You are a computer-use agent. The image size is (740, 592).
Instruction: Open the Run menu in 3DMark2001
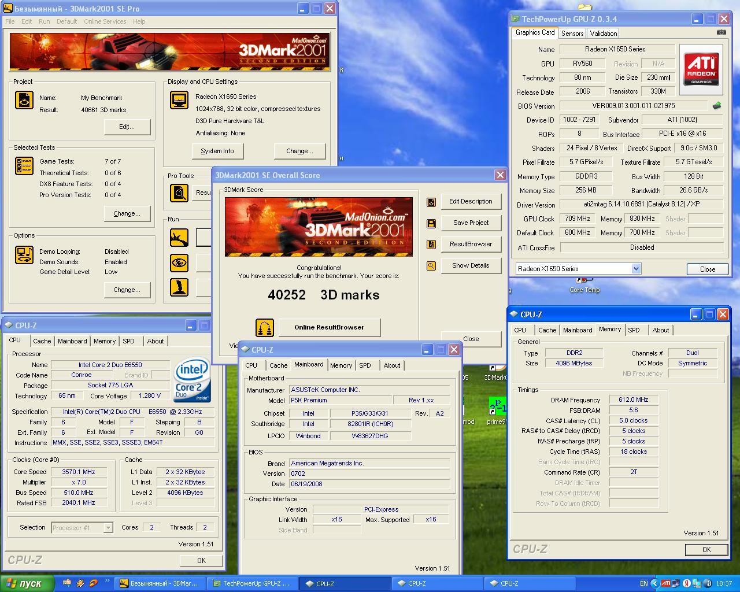tap(44, 21)
